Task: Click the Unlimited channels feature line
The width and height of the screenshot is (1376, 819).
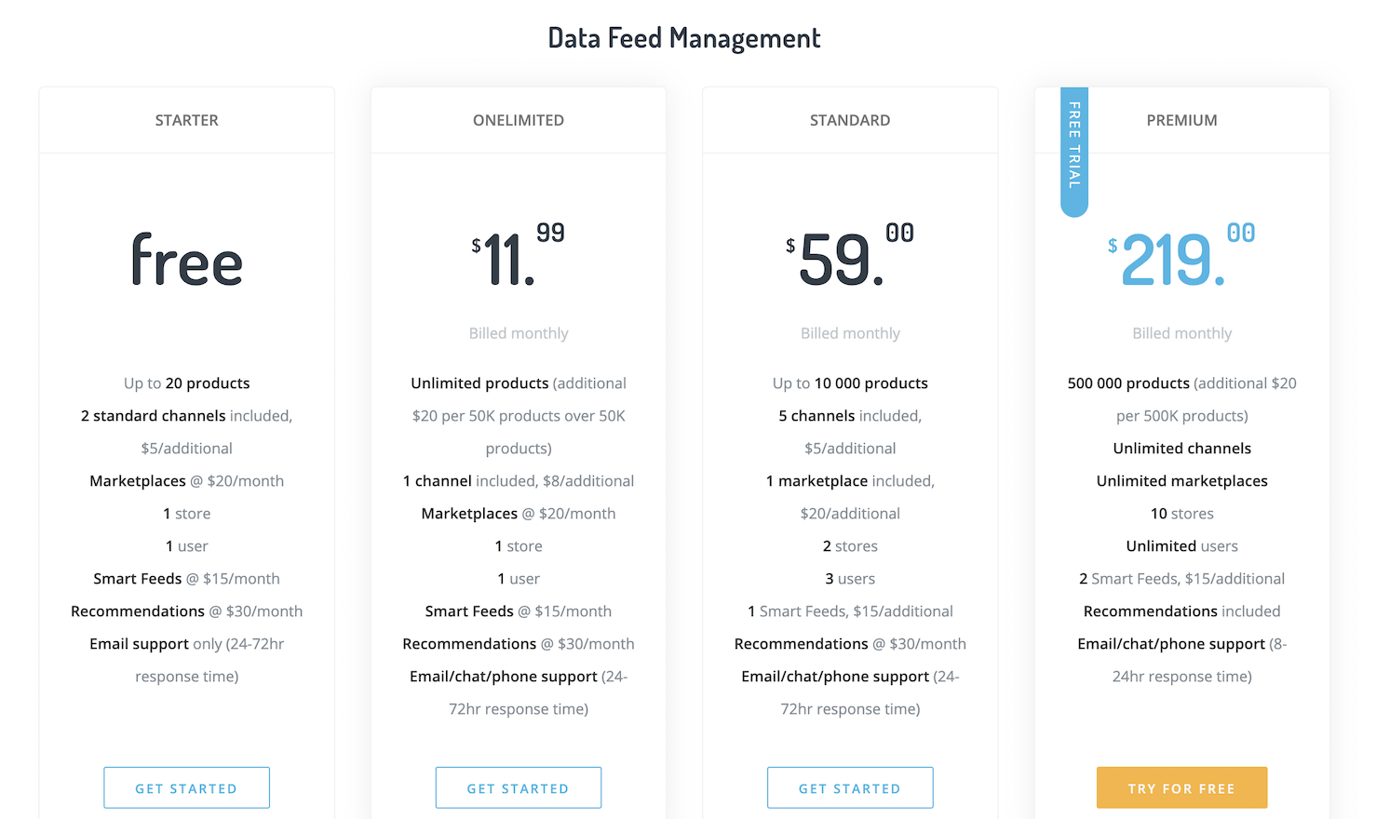Action: click(1181, 448)
